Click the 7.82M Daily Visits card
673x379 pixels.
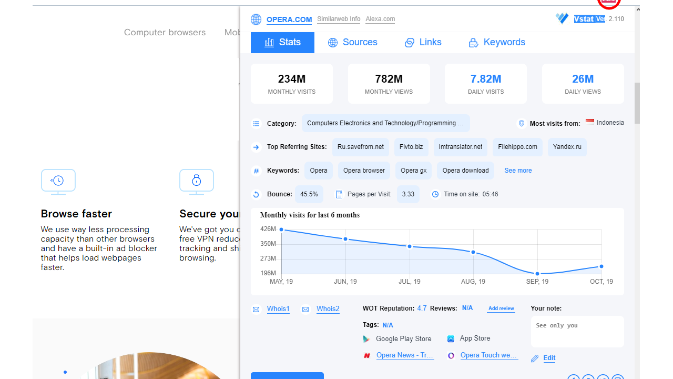click(x=486, y=84)
